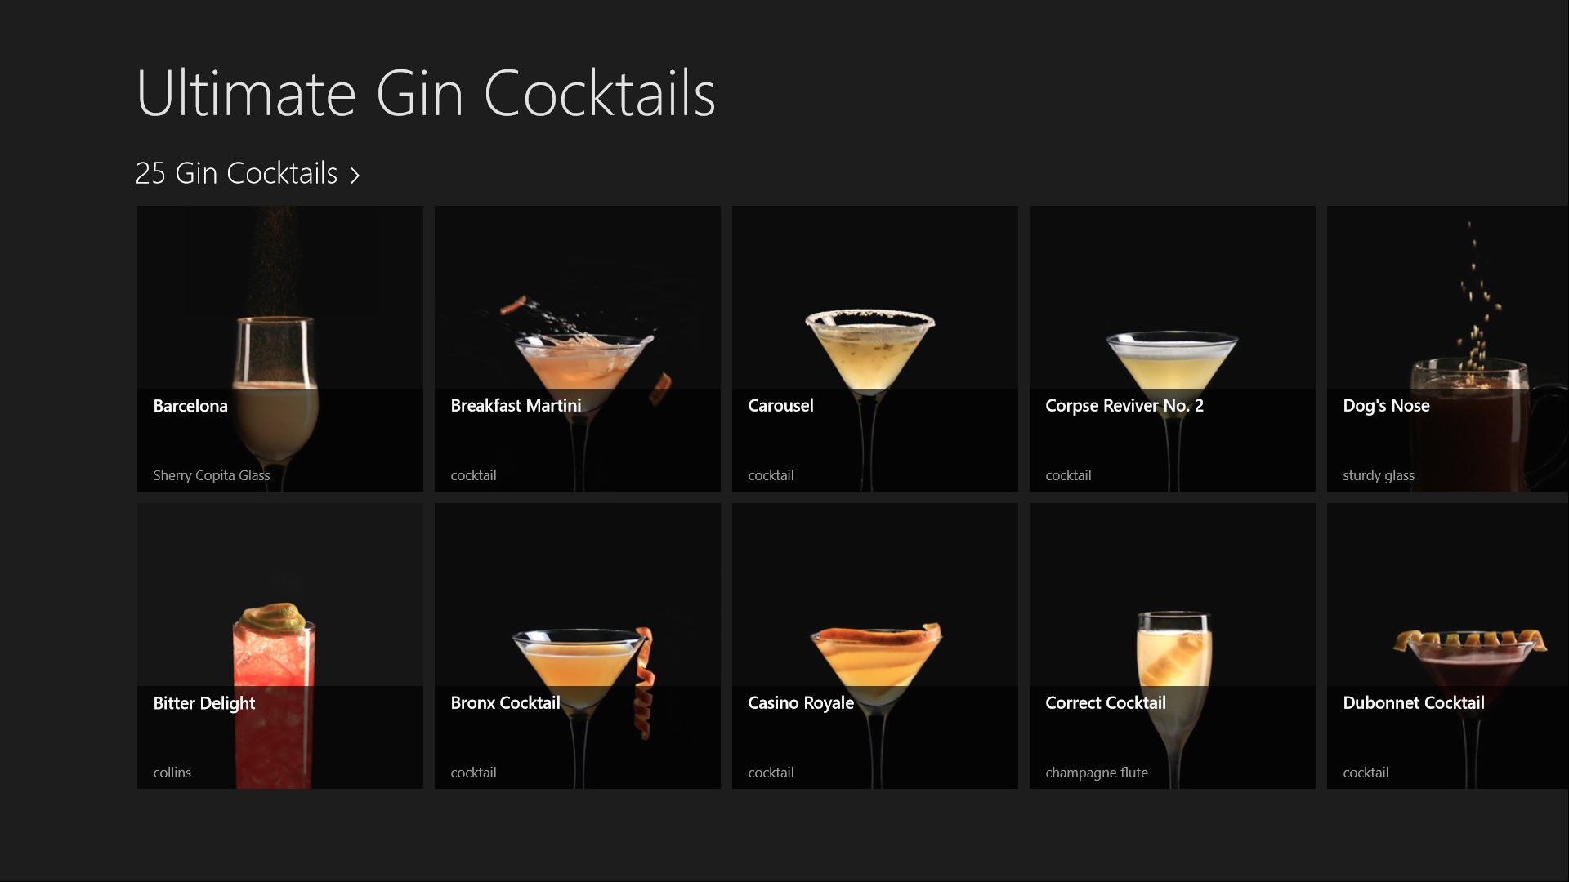Click the Breakfast Martini title text
This screenshot has height=882, width=1569.
[x=516, y=406]
